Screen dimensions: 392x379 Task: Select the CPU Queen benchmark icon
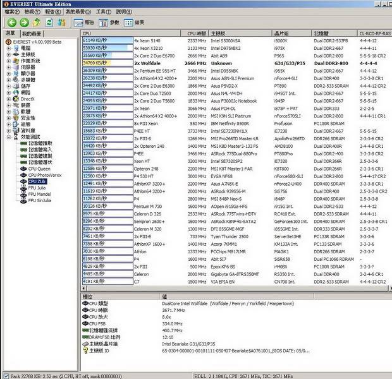(x=23, y=169)
